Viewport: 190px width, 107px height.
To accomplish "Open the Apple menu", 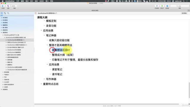I will tap(3, 1).
